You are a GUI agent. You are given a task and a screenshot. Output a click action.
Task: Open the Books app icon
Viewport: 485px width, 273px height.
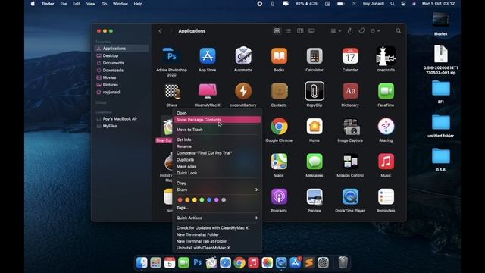click(279, 56)
